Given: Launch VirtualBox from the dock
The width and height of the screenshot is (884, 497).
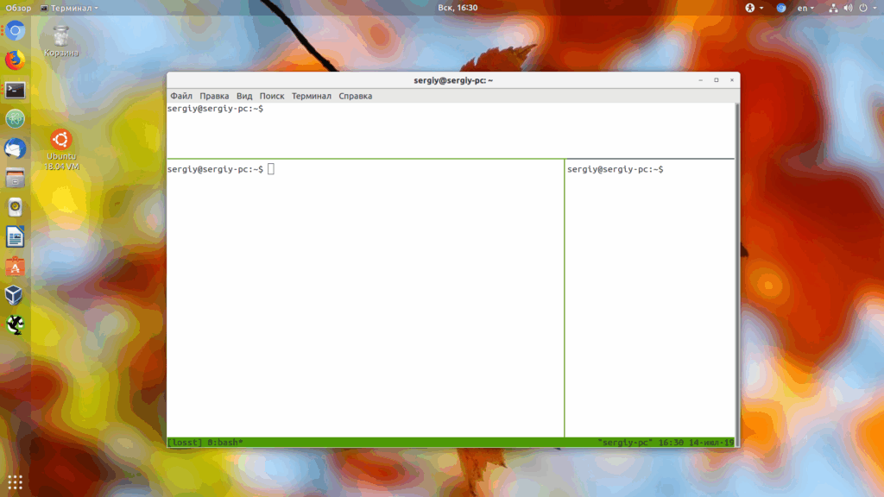Looking at the screenshot, I should (x=14, y=295).
